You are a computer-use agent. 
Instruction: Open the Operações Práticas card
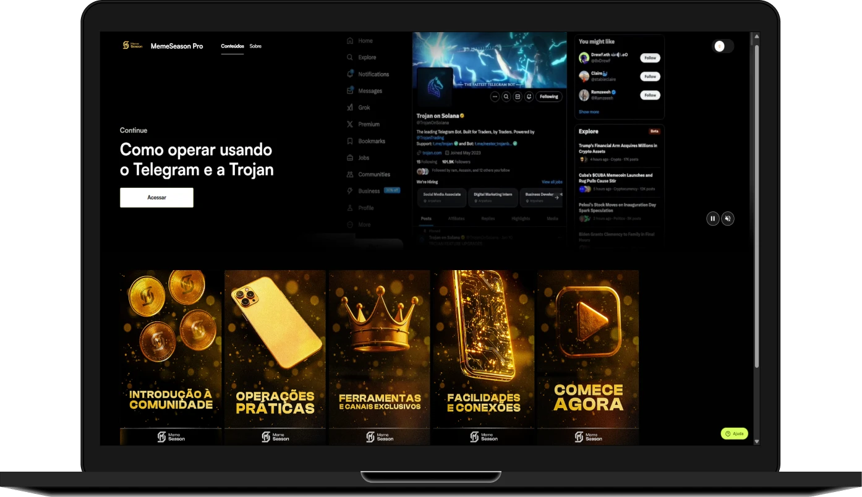[x=275, y=357]
